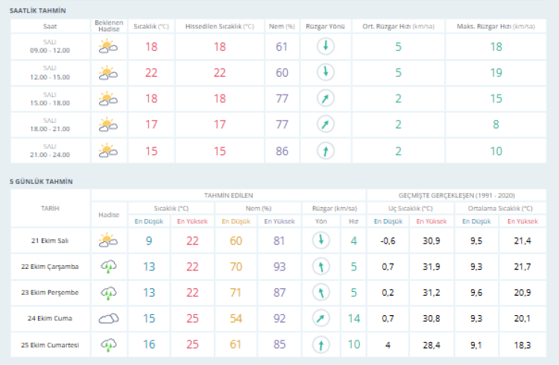This screenshot has width=559, height=365.
Task: Click the partly cloudy icon for 18.00 - 21.00
Action: 109,124
